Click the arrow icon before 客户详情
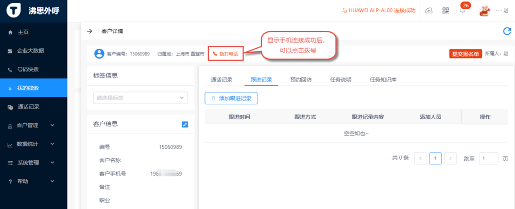Image resolution: width=515 pixels, height=209 pixels. click(x=90, y=31)
